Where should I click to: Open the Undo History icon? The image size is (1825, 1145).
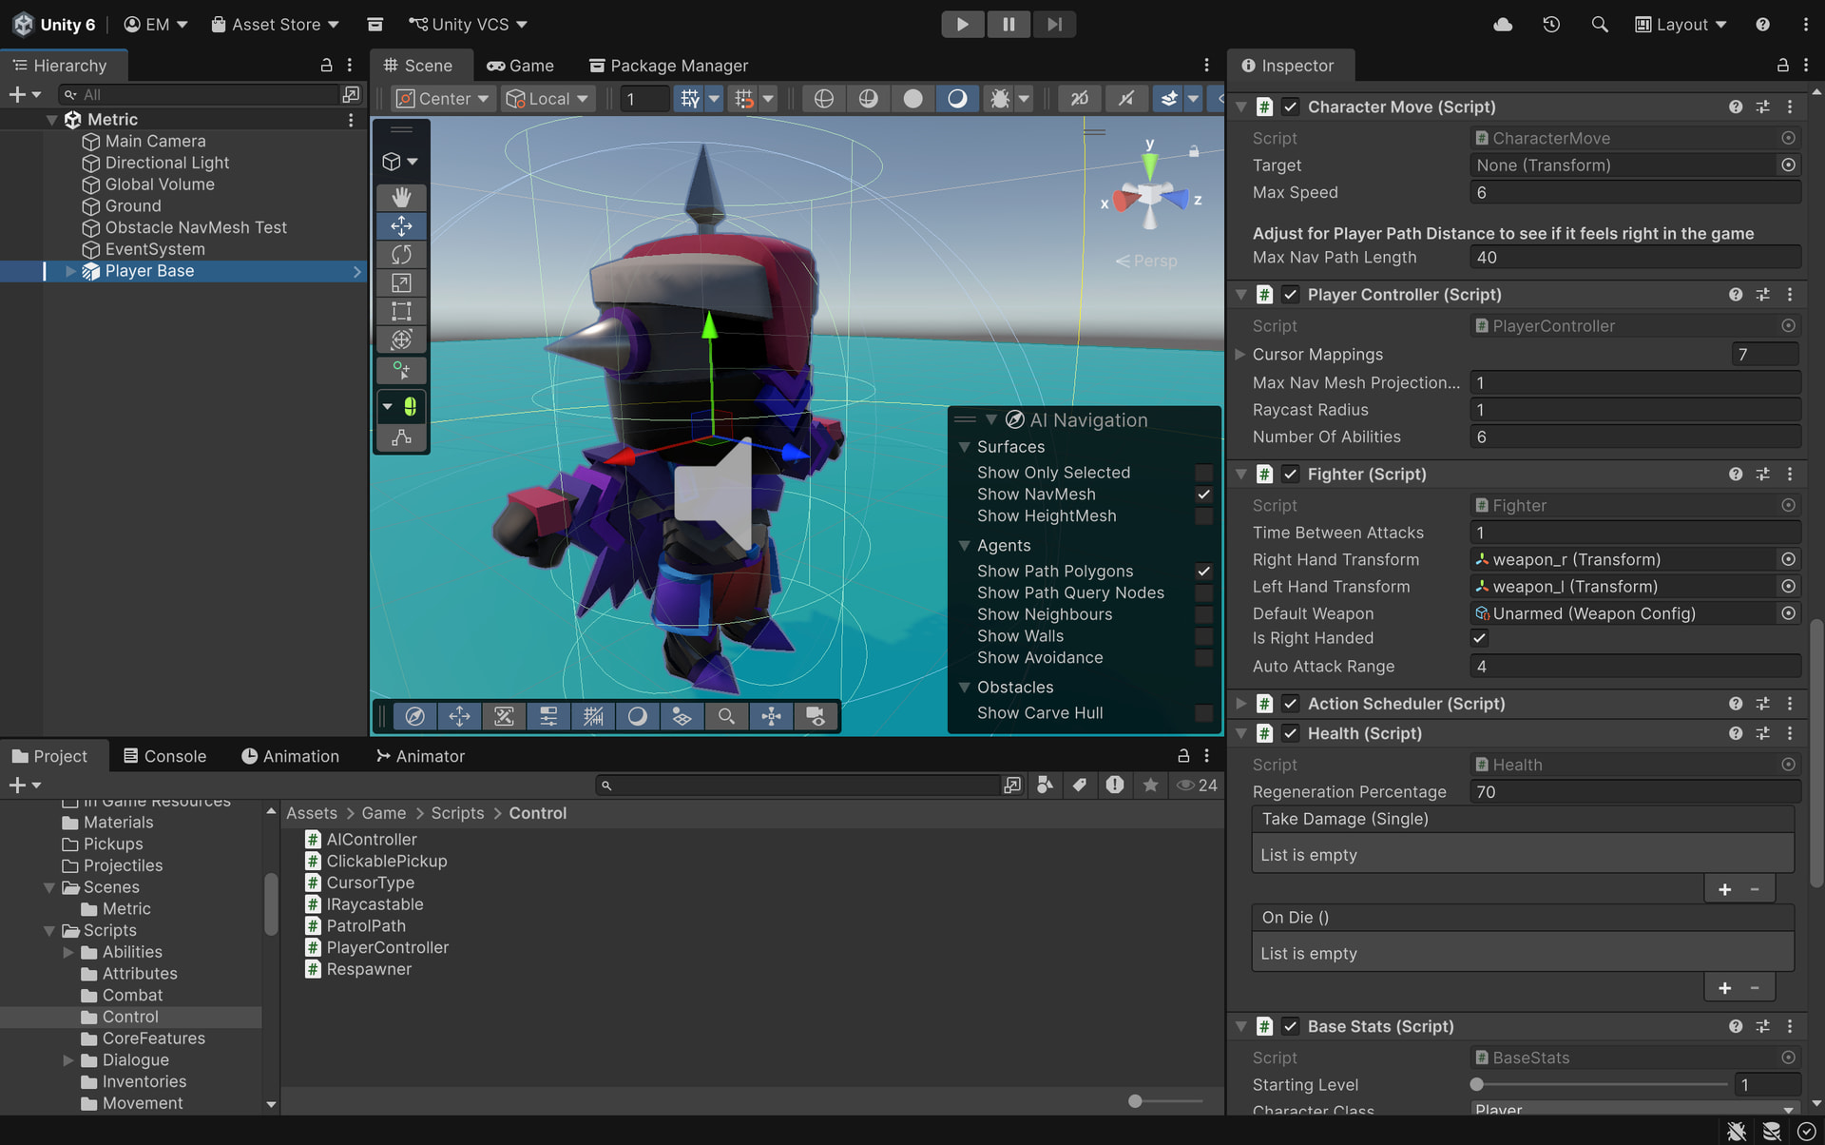(1551, 24)
